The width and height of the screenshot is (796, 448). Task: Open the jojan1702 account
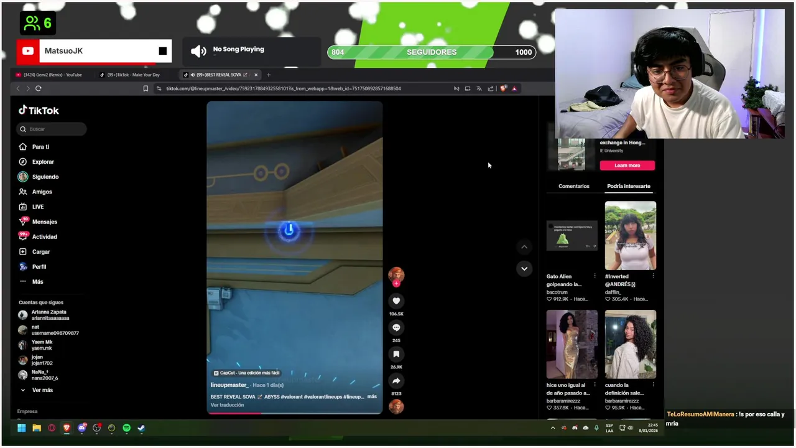point(36,360)
